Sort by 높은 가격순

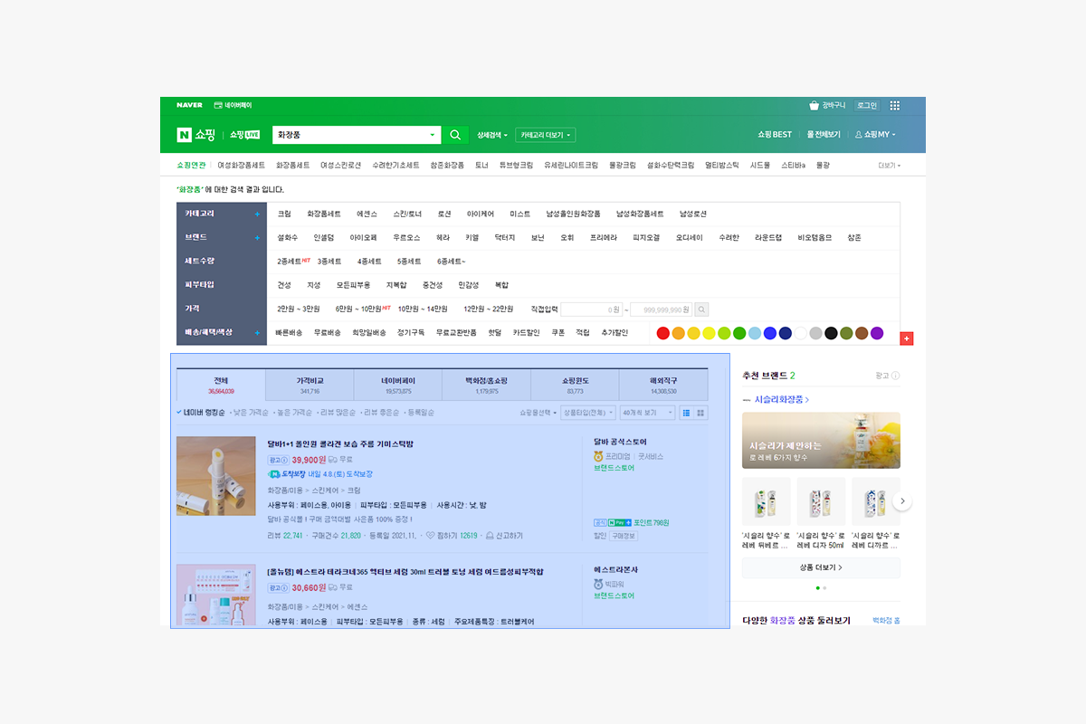[293, 413]
